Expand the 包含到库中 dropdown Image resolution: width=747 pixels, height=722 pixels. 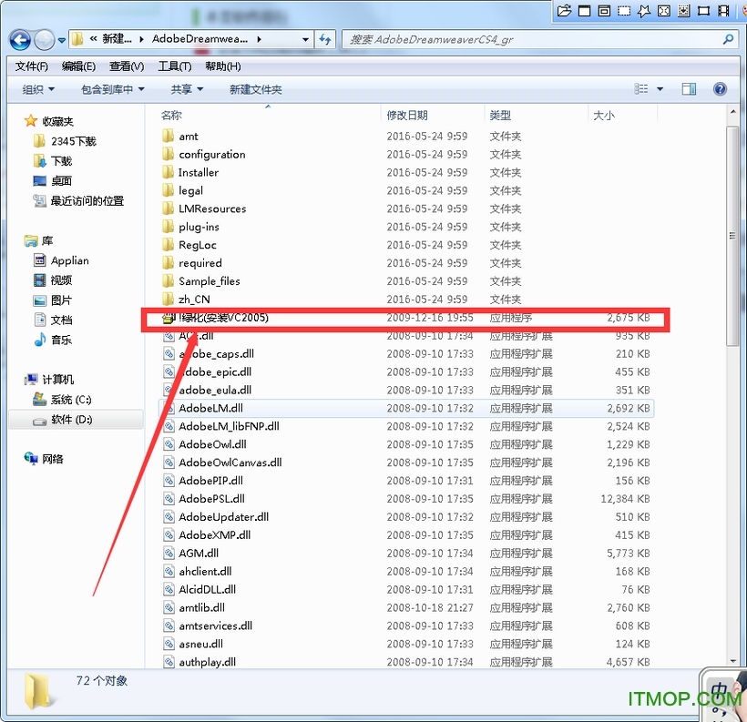click(112, 89)
